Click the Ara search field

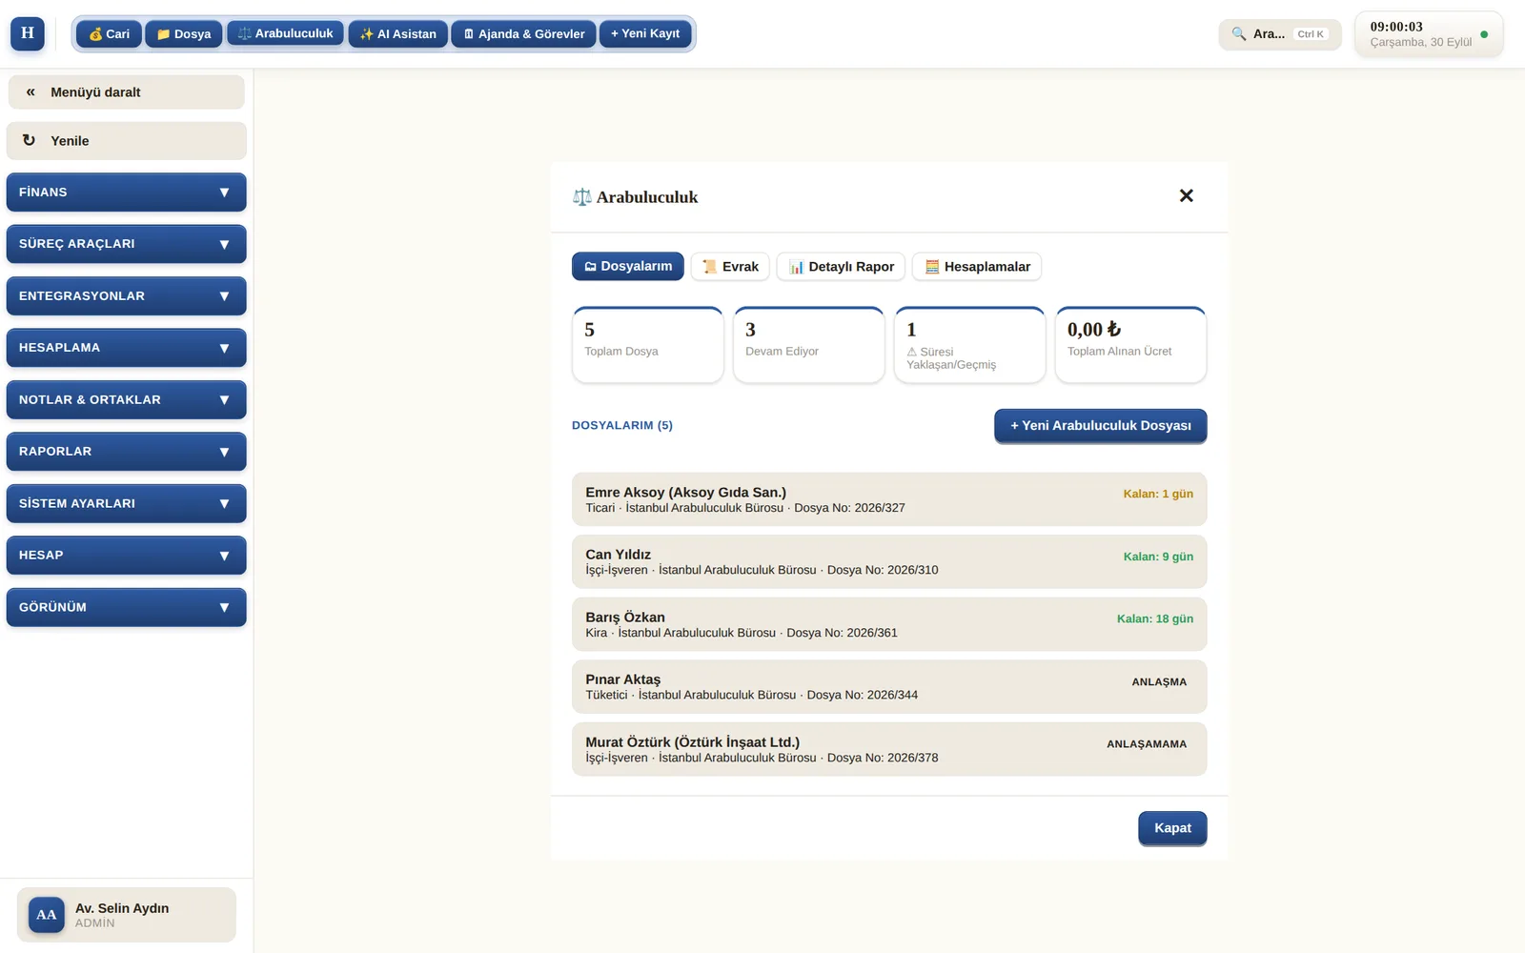[1279, 34]
